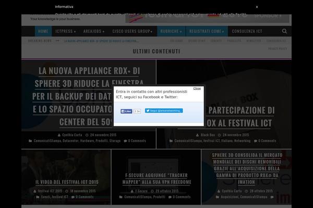Open the Privacy Policy link
This screenshot has height=208, width=313.
[278, 48]
